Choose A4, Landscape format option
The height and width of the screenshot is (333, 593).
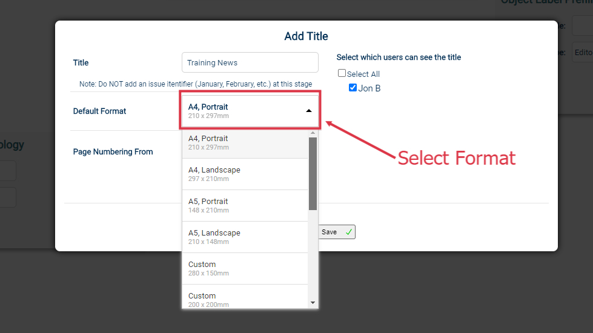245,174
